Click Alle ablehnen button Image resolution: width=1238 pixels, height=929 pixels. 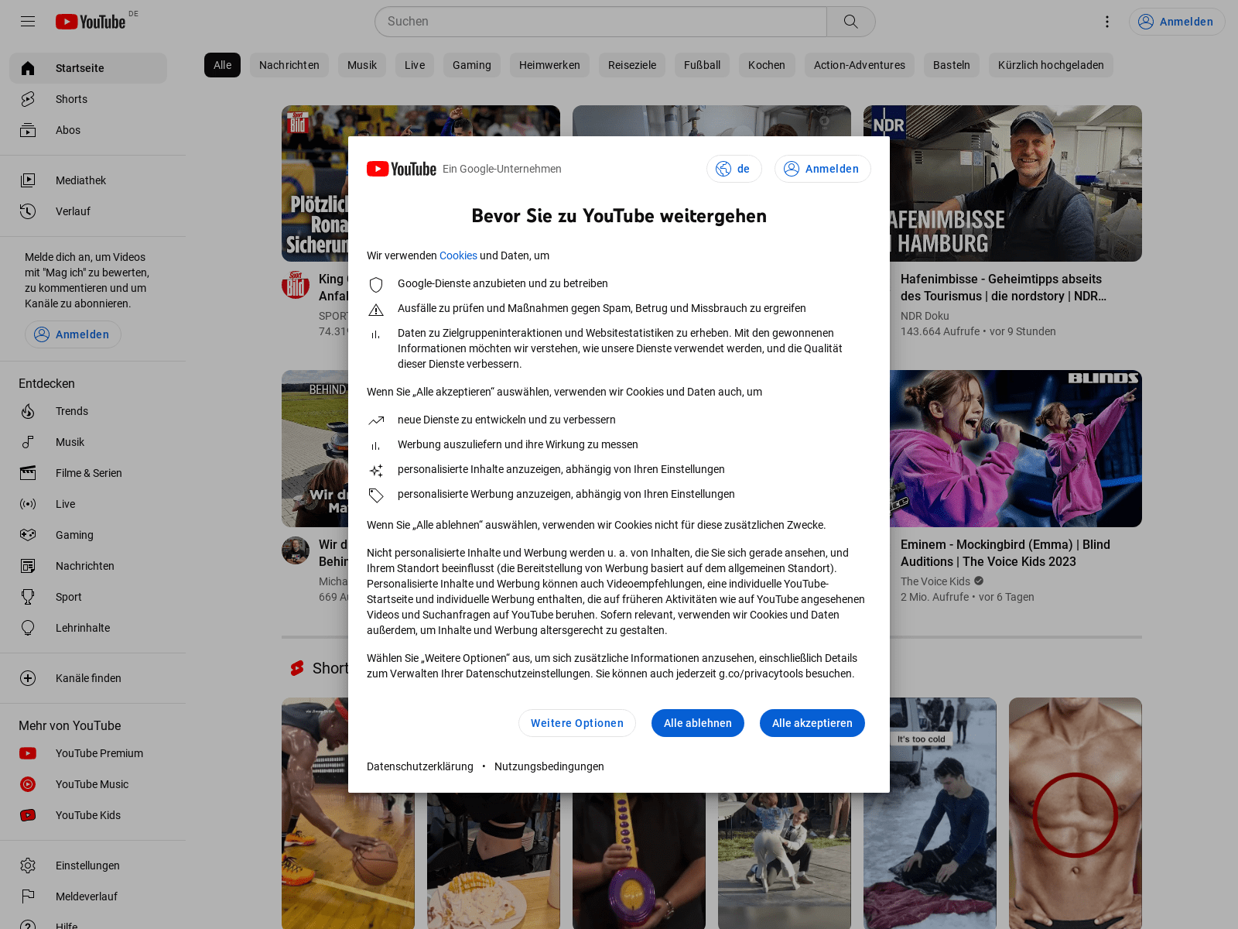coord(698,723)
